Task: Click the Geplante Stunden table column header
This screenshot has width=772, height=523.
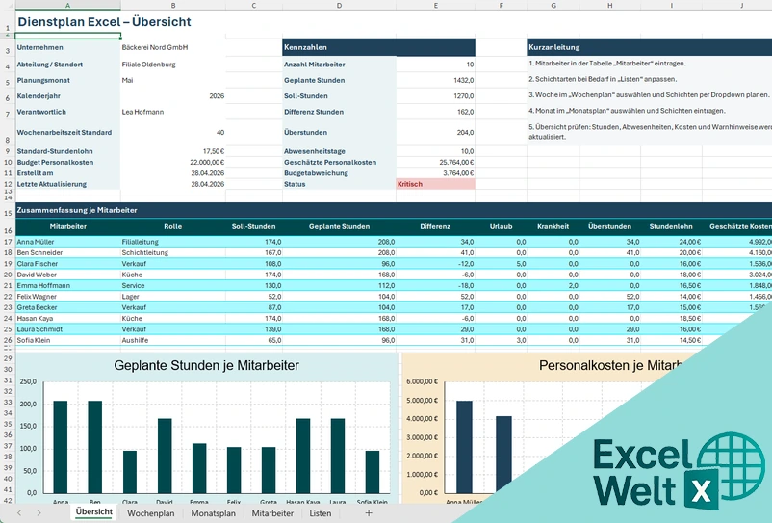Action: tap(339, 226)
